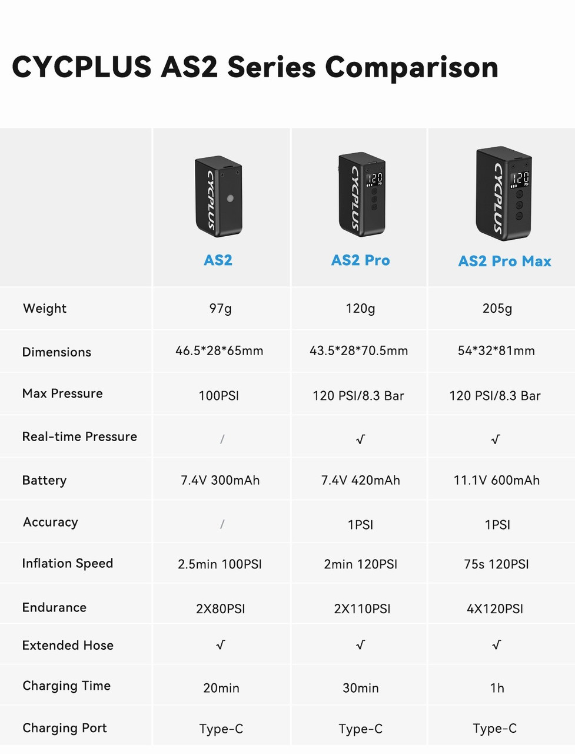The image size is (575, 754).
Task: Select the Weight row label
Action: pyautogui.click(x=45, y=309)
